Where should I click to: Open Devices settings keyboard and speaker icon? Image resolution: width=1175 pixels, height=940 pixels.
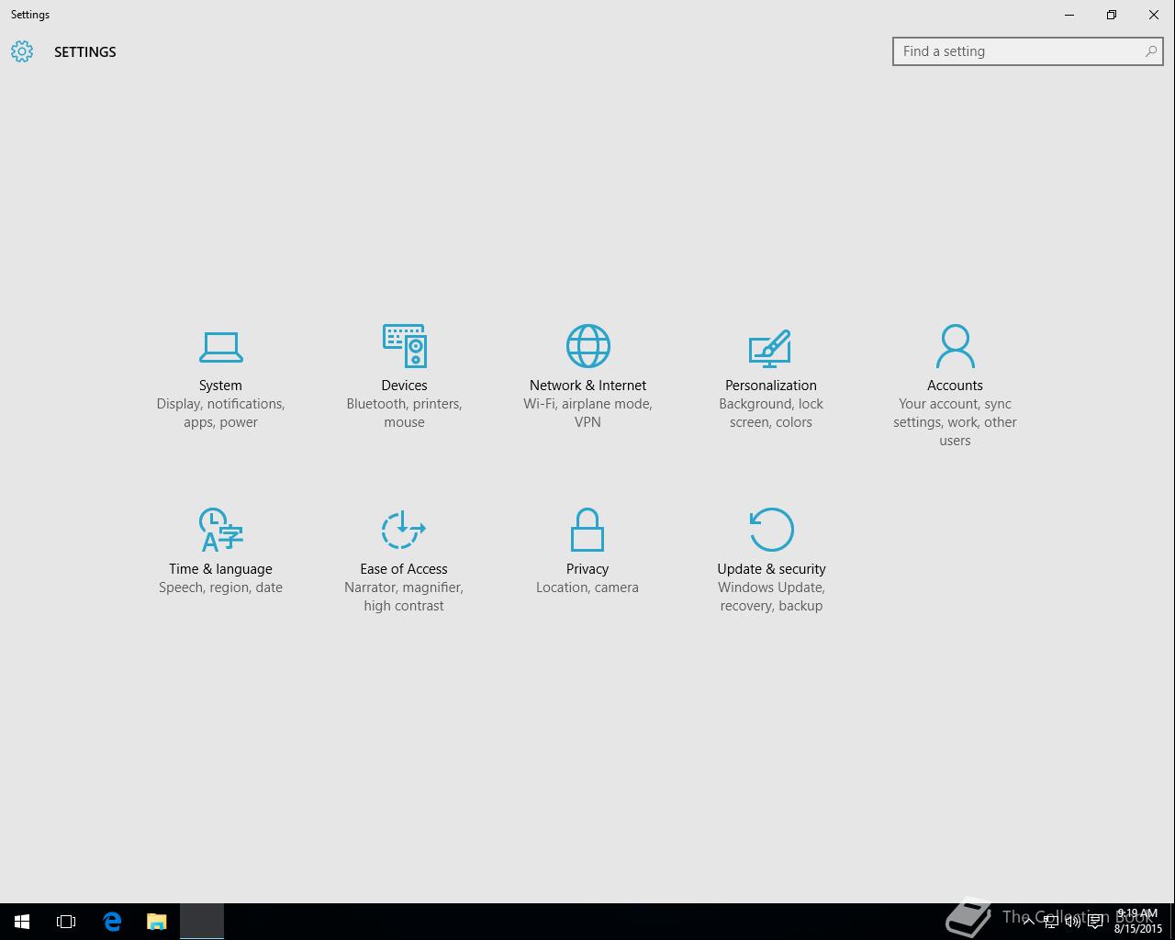404,346
